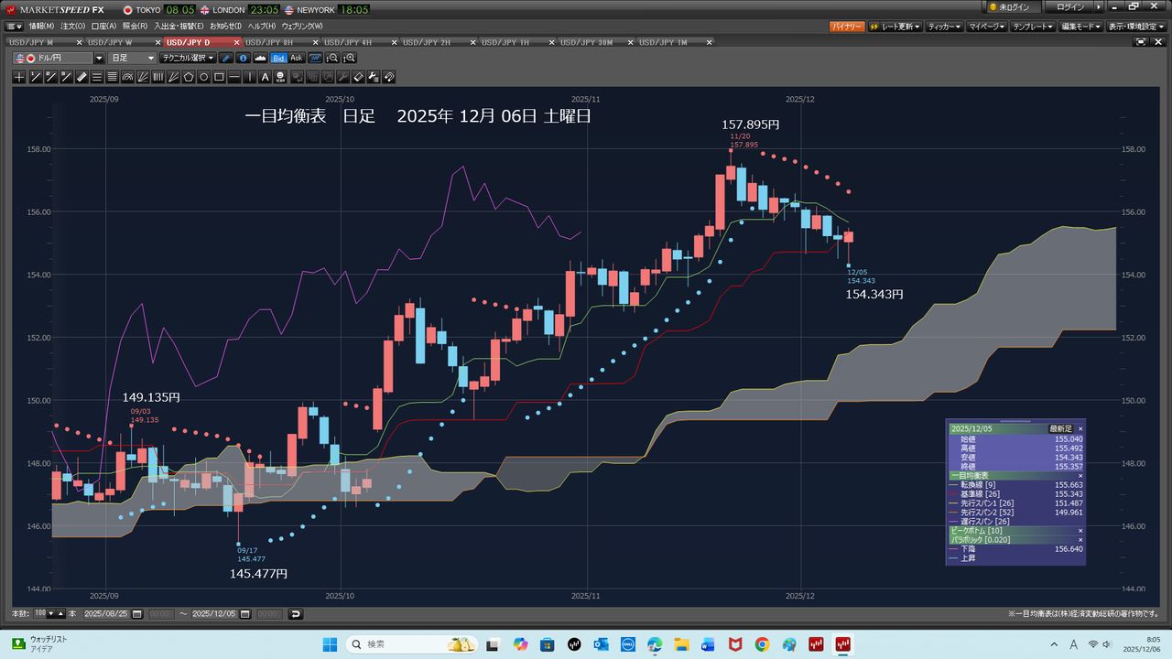Image resolution: width=1172 pixels, height=659 pixels.
Task: Toggle Bid price display
Action: pyautogui.click(x=278, y=58)
